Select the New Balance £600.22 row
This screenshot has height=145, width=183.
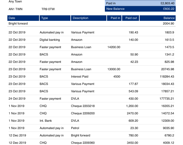click(140, 9)
